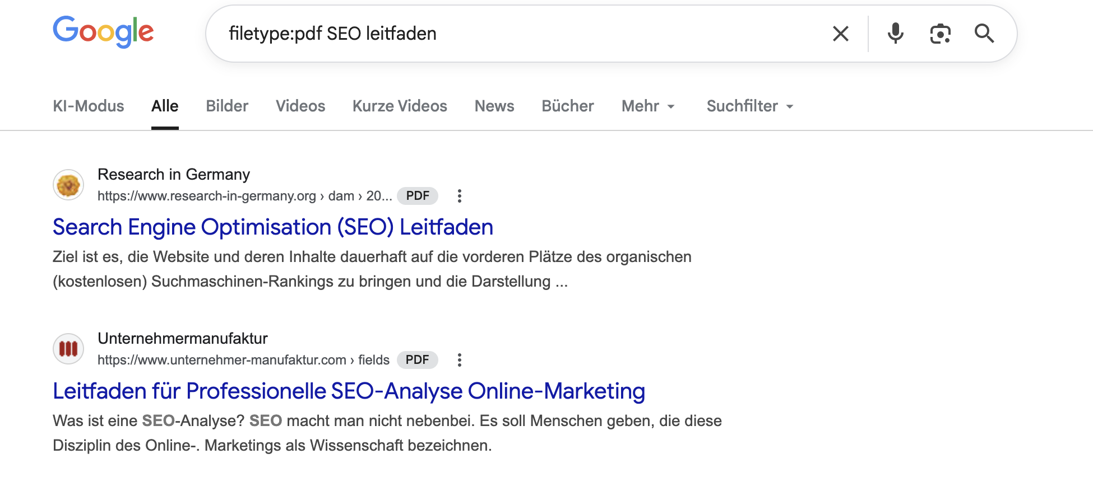Expand the Mehr dropdown
Image resolution: width=1093 pixels, height=477 pixels.
649,106
